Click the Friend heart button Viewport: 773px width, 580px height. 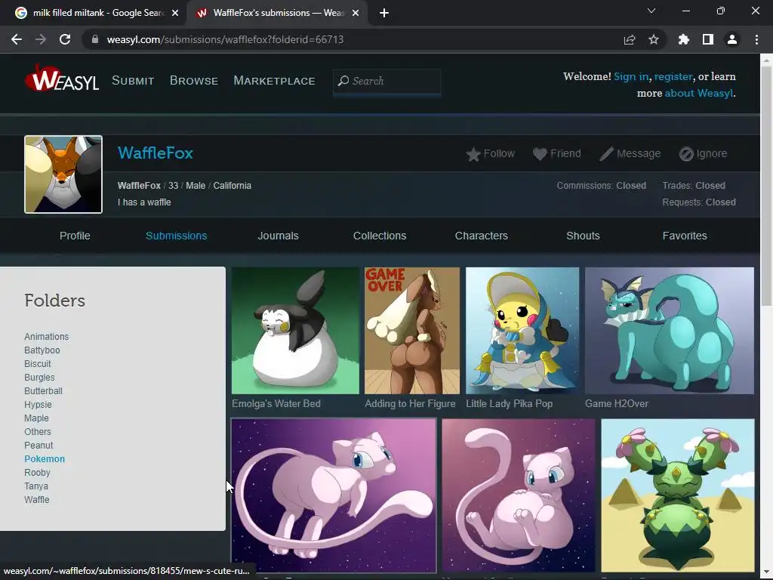[556, 154]
